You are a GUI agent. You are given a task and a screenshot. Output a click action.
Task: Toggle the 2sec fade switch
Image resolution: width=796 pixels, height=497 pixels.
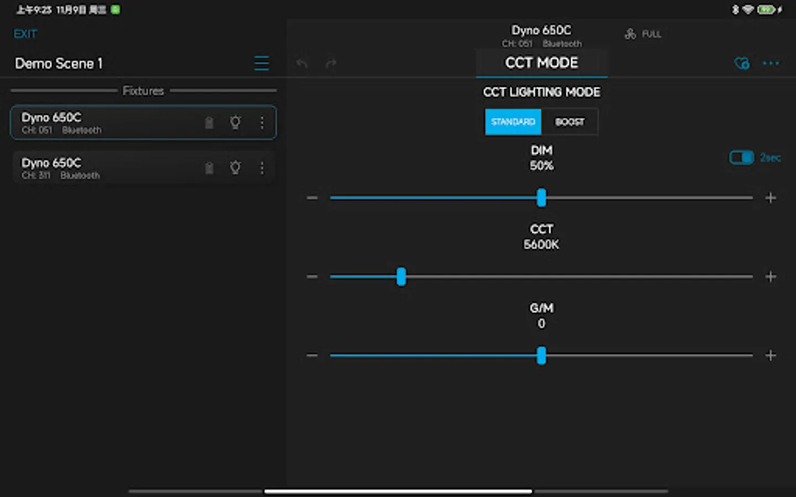(741, 158)
